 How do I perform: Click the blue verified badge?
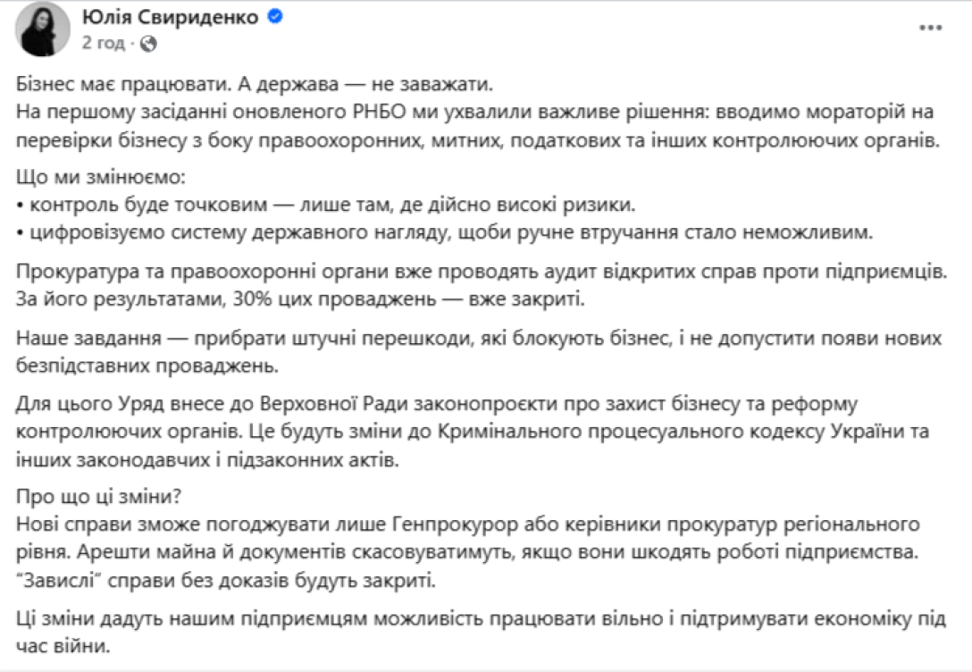coord(276,16)
